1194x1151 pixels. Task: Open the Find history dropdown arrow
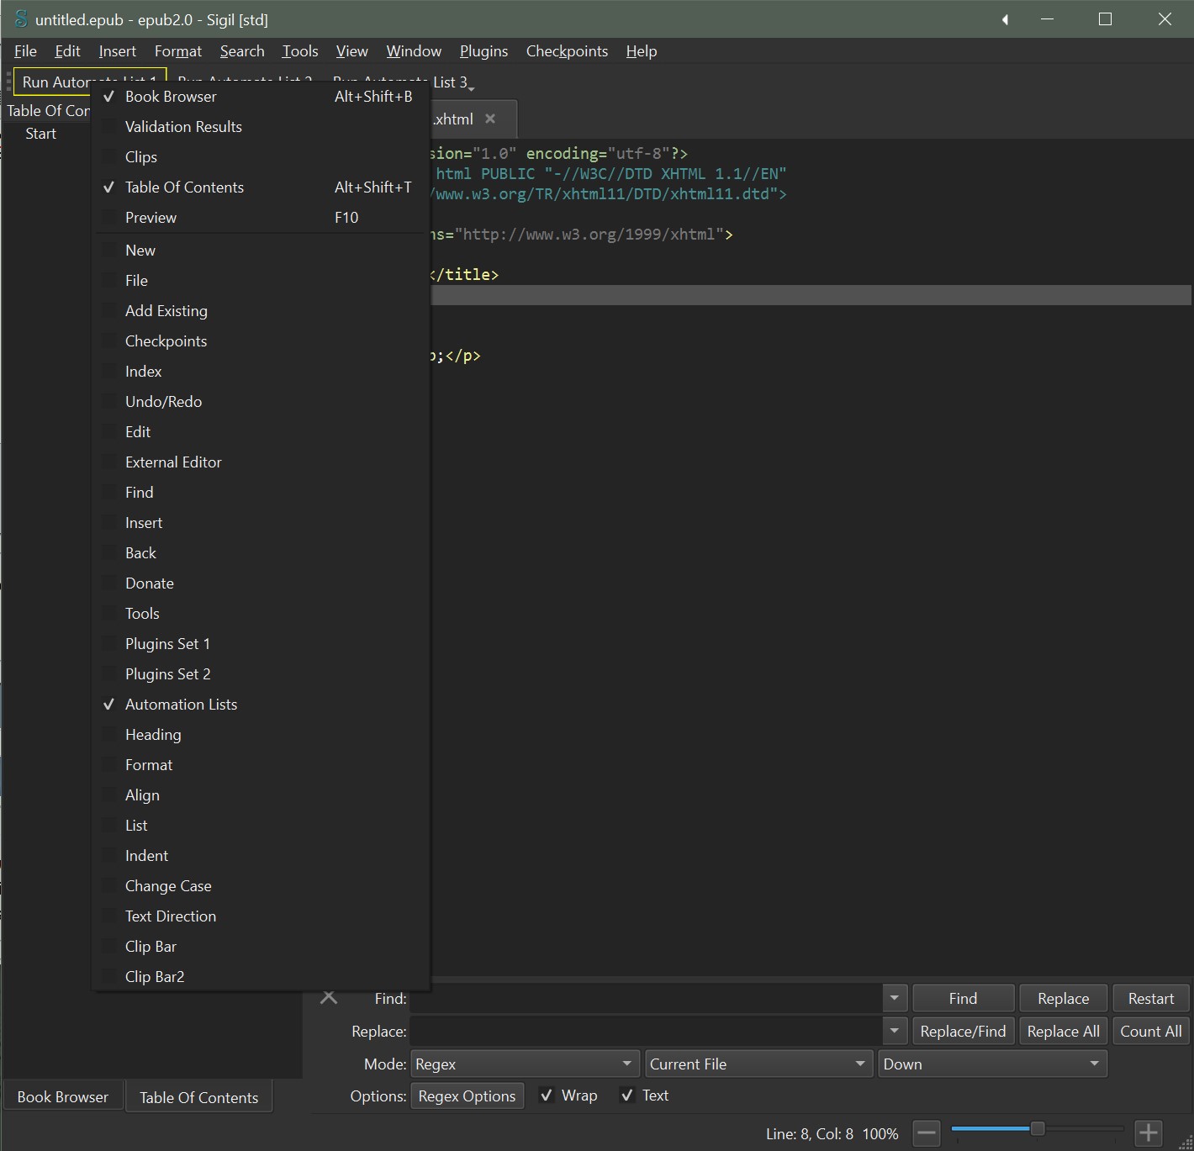click(895, 998)
